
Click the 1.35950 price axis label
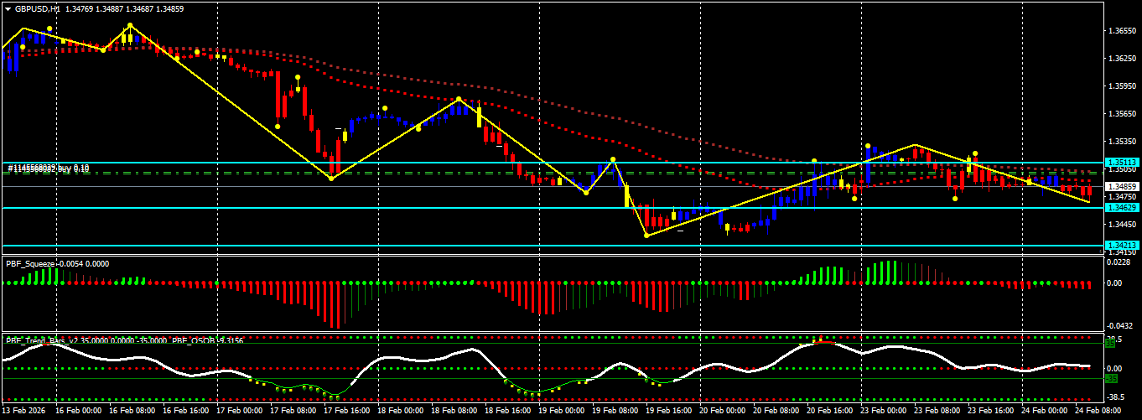pyautogui.click(x=1122, y=86)
